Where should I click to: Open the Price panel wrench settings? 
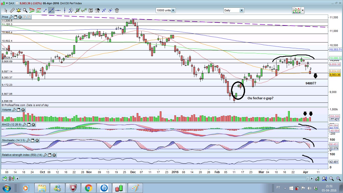(11, 17)
